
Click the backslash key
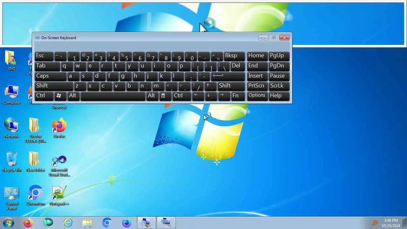click(x=224, y=66)
